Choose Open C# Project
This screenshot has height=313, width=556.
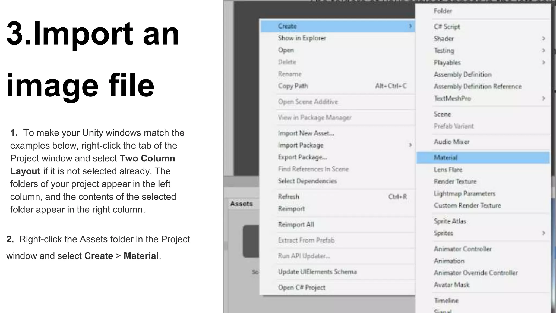[337, 287]
